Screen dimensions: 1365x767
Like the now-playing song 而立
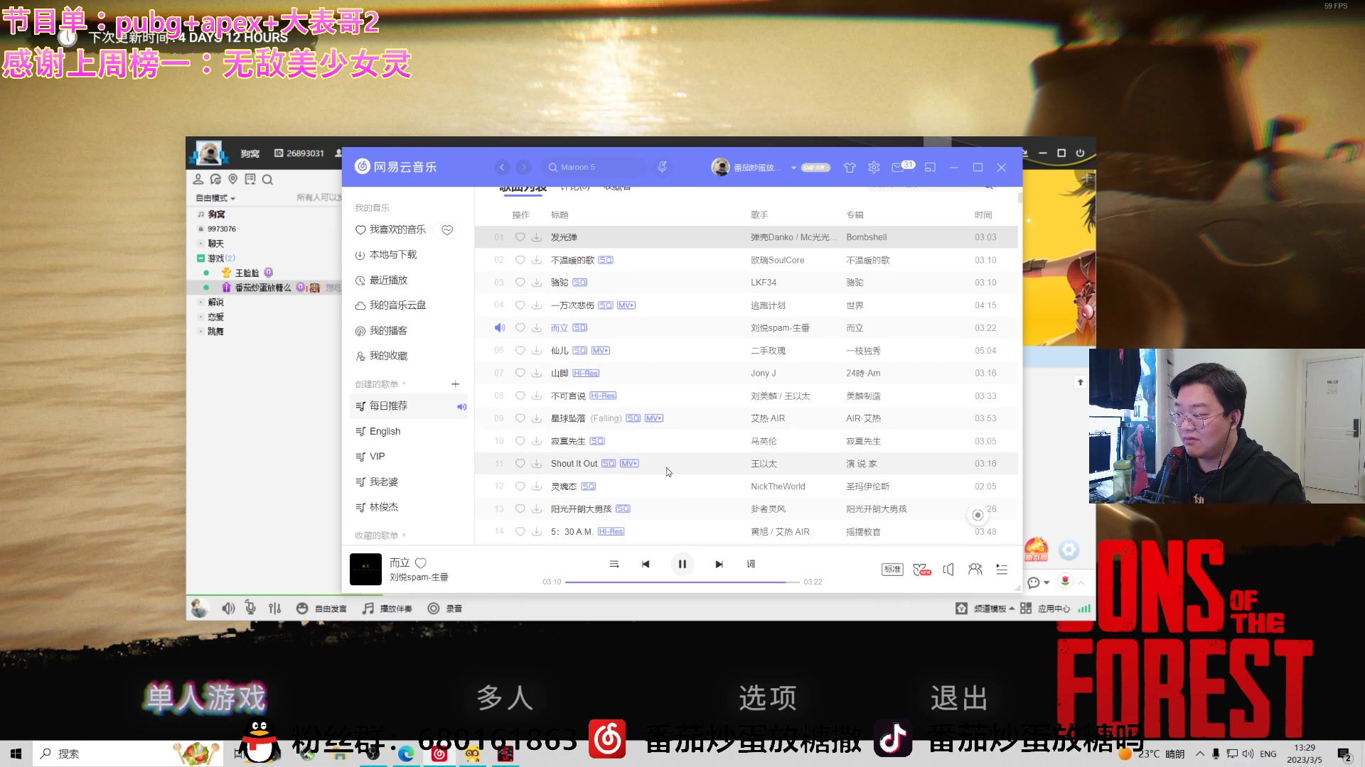[x=421, y=562]
